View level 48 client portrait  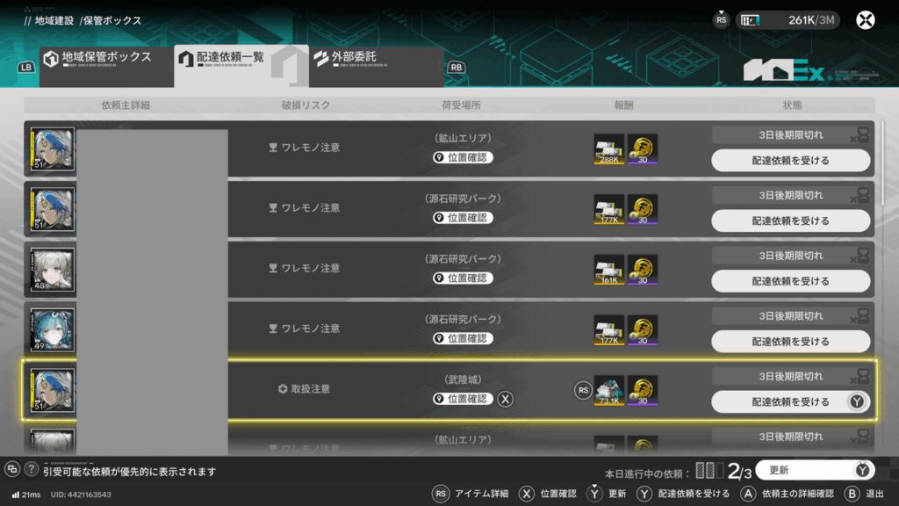(x=52, y=270)
